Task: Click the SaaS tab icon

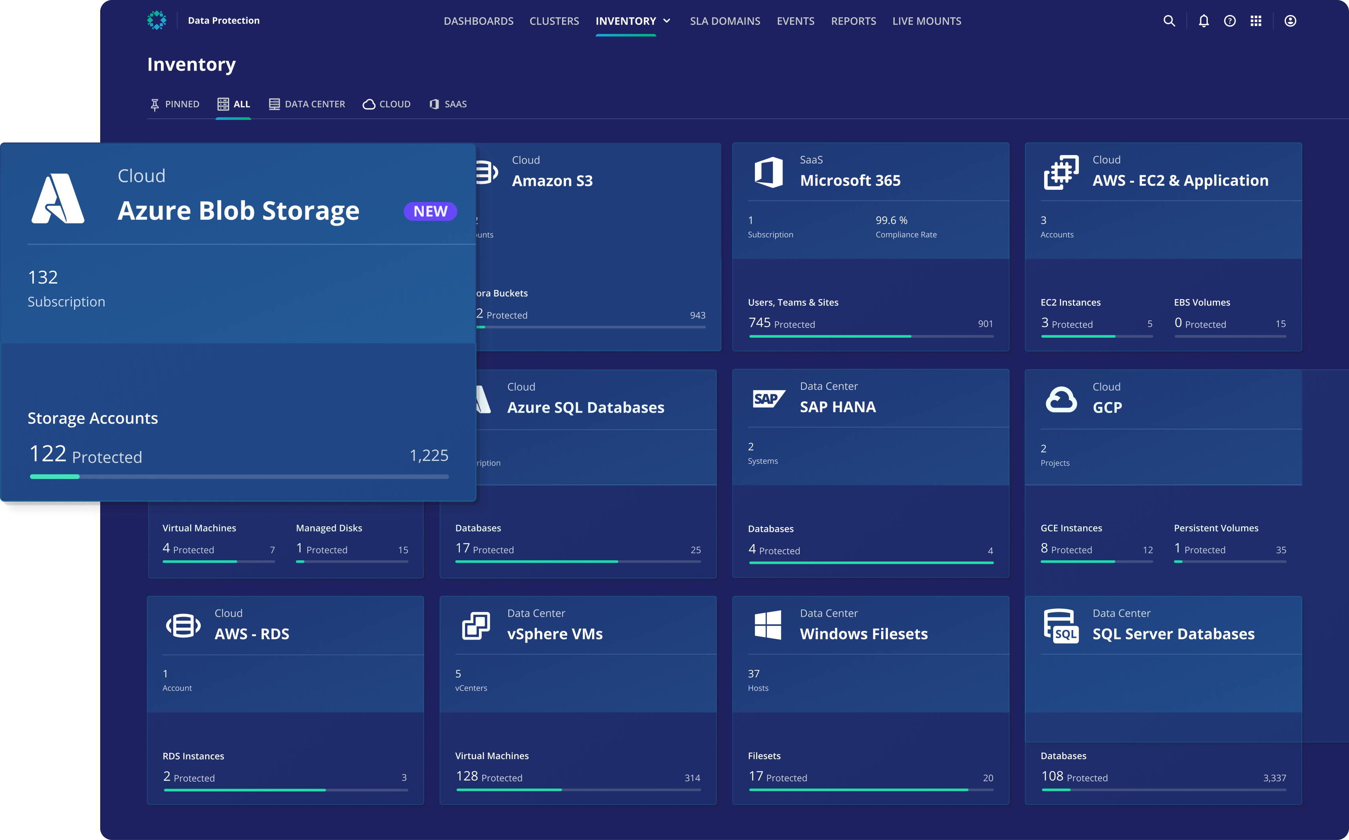Action: tap(434, 104)
